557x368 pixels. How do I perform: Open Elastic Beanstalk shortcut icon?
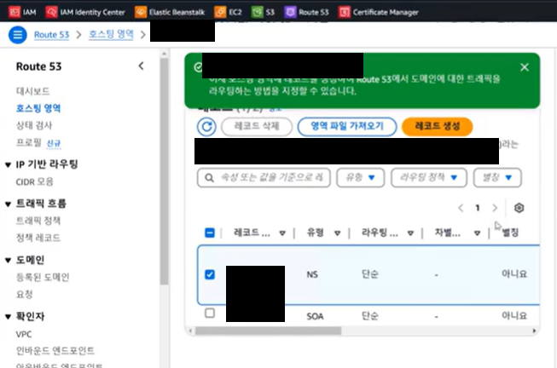(141, 12)
